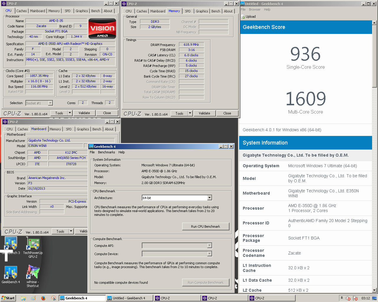Click Run Compute Benchmark button
Viewport: 378px width, 302px height.
[206, 283]
